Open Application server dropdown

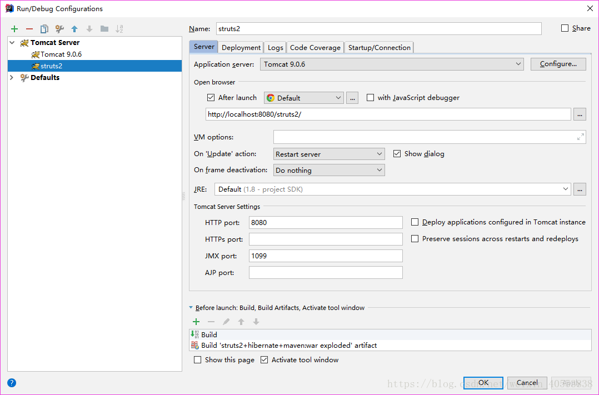[x=392, y=64]
